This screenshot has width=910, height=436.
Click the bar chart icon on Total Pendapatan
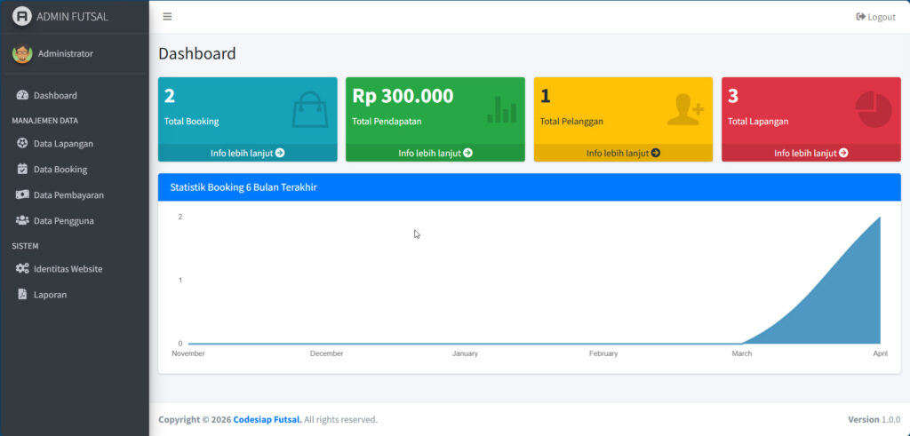coord(501,109)
